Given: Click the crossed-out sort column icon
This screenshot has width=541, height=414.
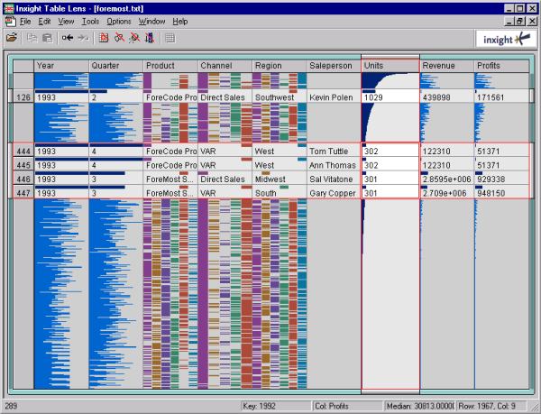Looking at the screenshot, I should [x=150, y=38].
